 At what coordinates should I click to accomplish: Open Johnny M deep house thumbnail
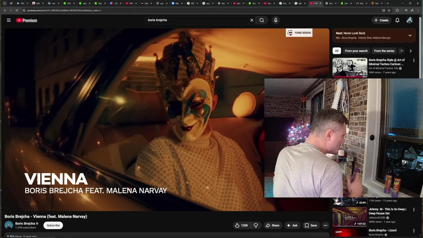point(350,217)
